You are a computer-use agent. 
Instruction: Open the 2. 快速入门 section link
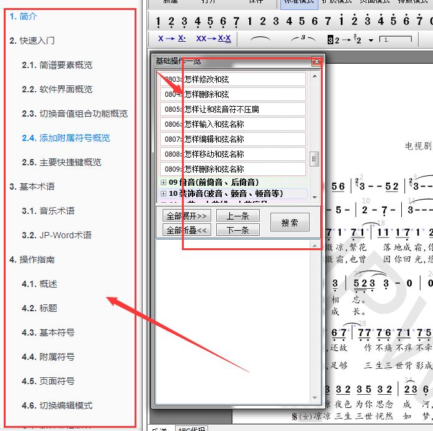tap(32, 41)
